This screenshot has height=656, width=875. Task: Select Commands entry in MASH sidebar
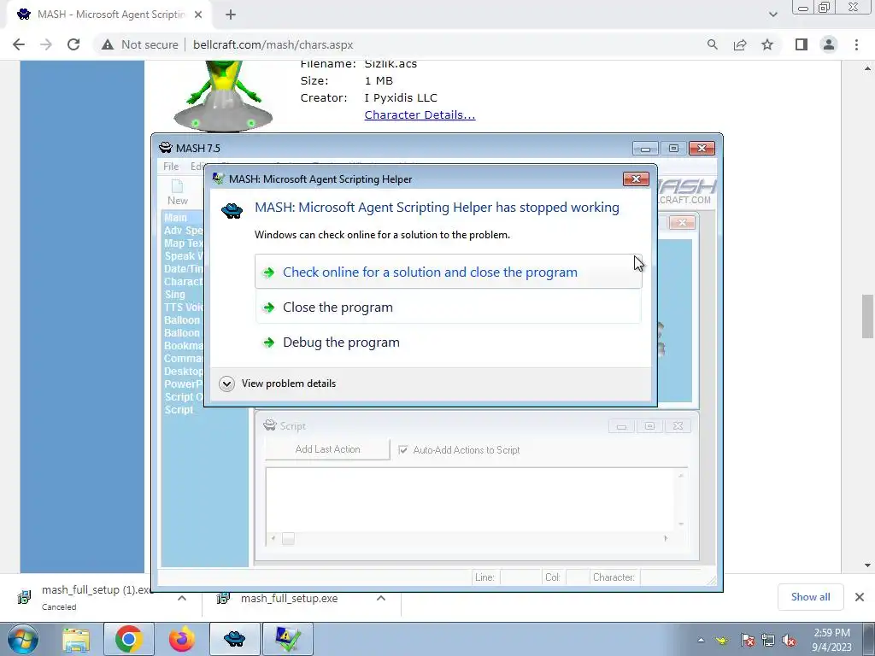(x=184, y=359)
